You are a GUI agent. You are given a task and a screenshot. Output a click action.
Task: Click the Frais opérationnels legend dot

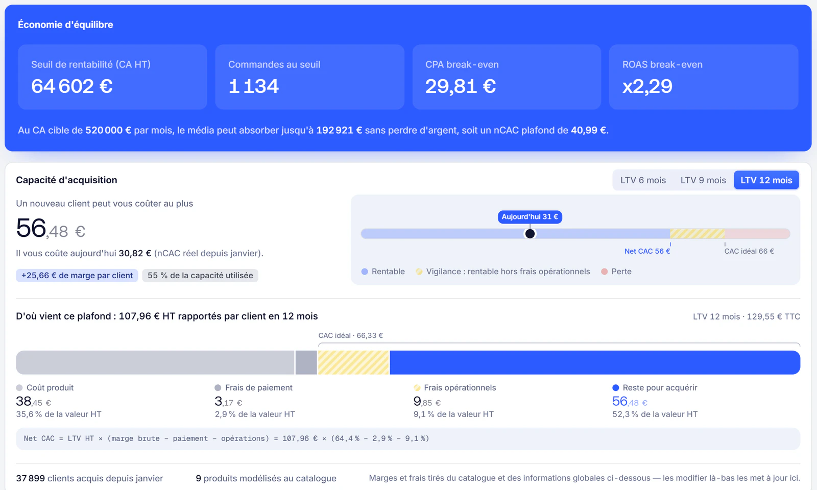(417, 388)
